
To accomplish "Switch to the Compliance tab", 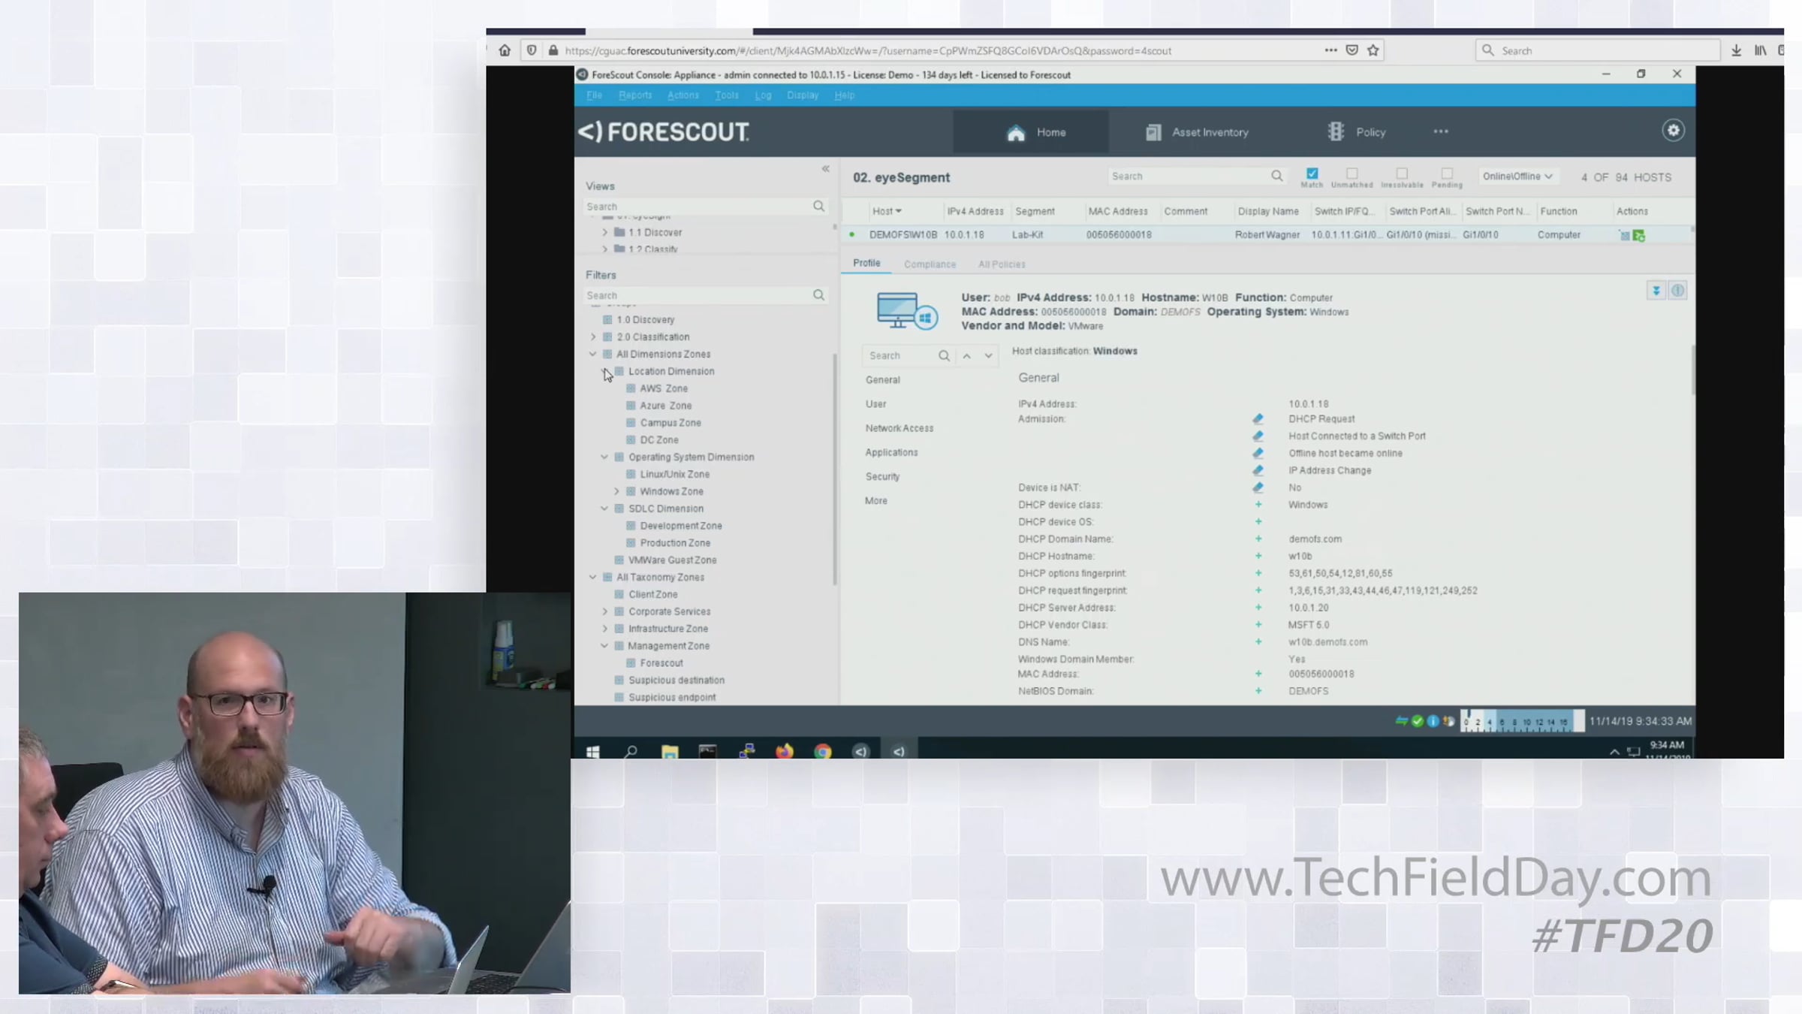I will pos(930,264).
